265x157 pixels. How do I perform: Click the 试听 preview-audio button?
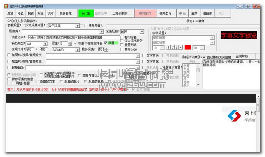50,13
